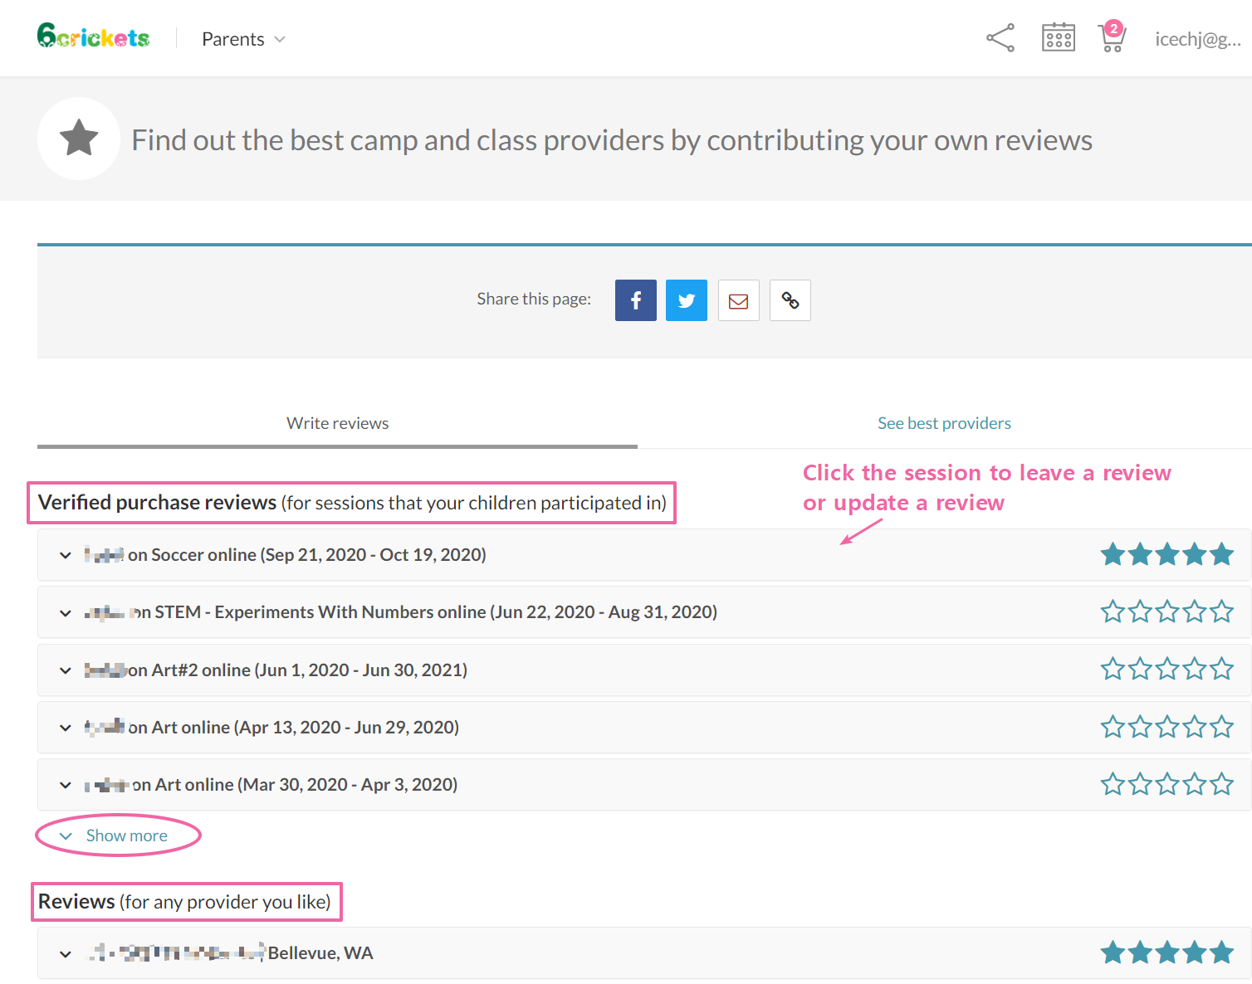The image size is (1252, 984).
Task: Share this page on Facebook
Action: tap(635, 300)
